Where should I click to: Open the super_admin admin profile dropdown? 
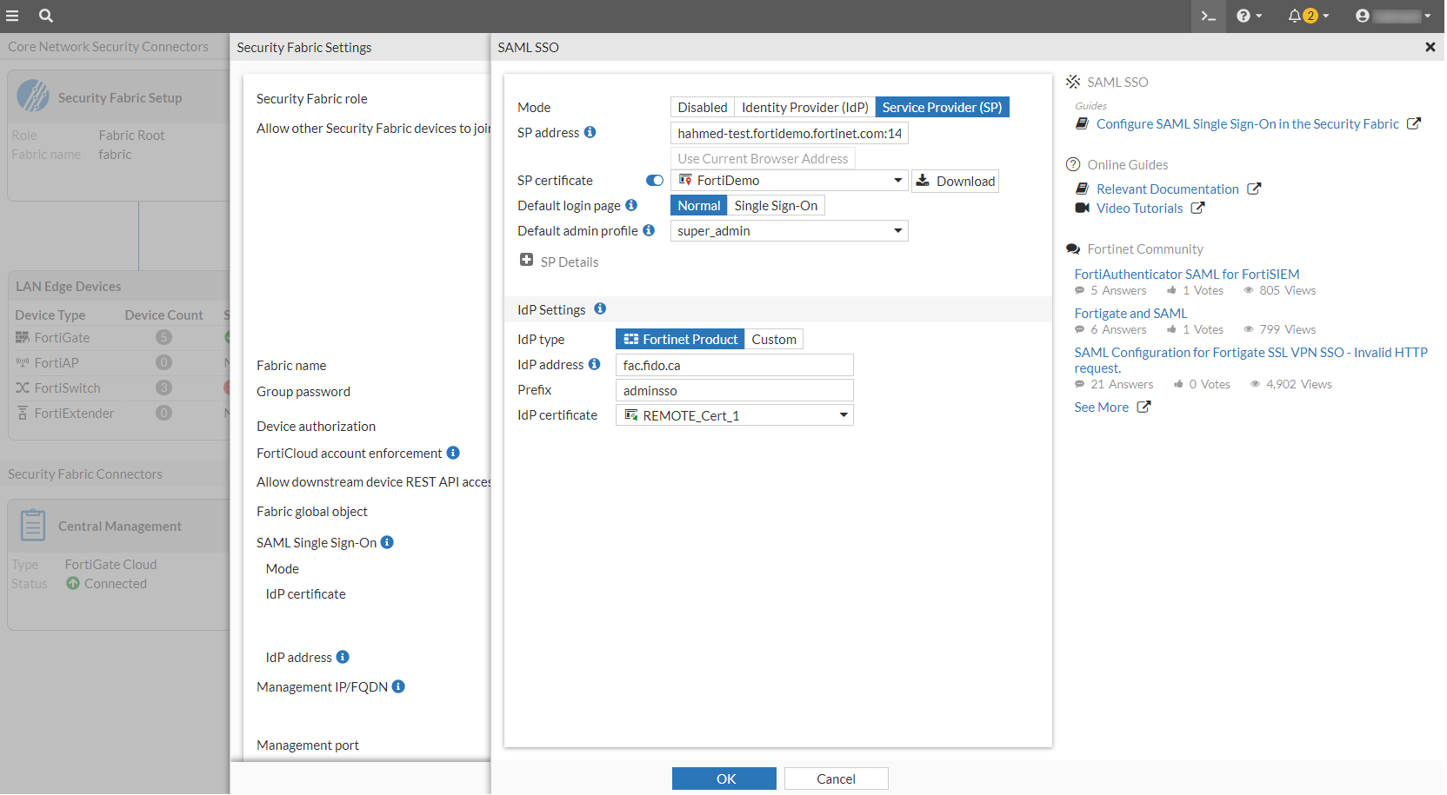point(898,230)
